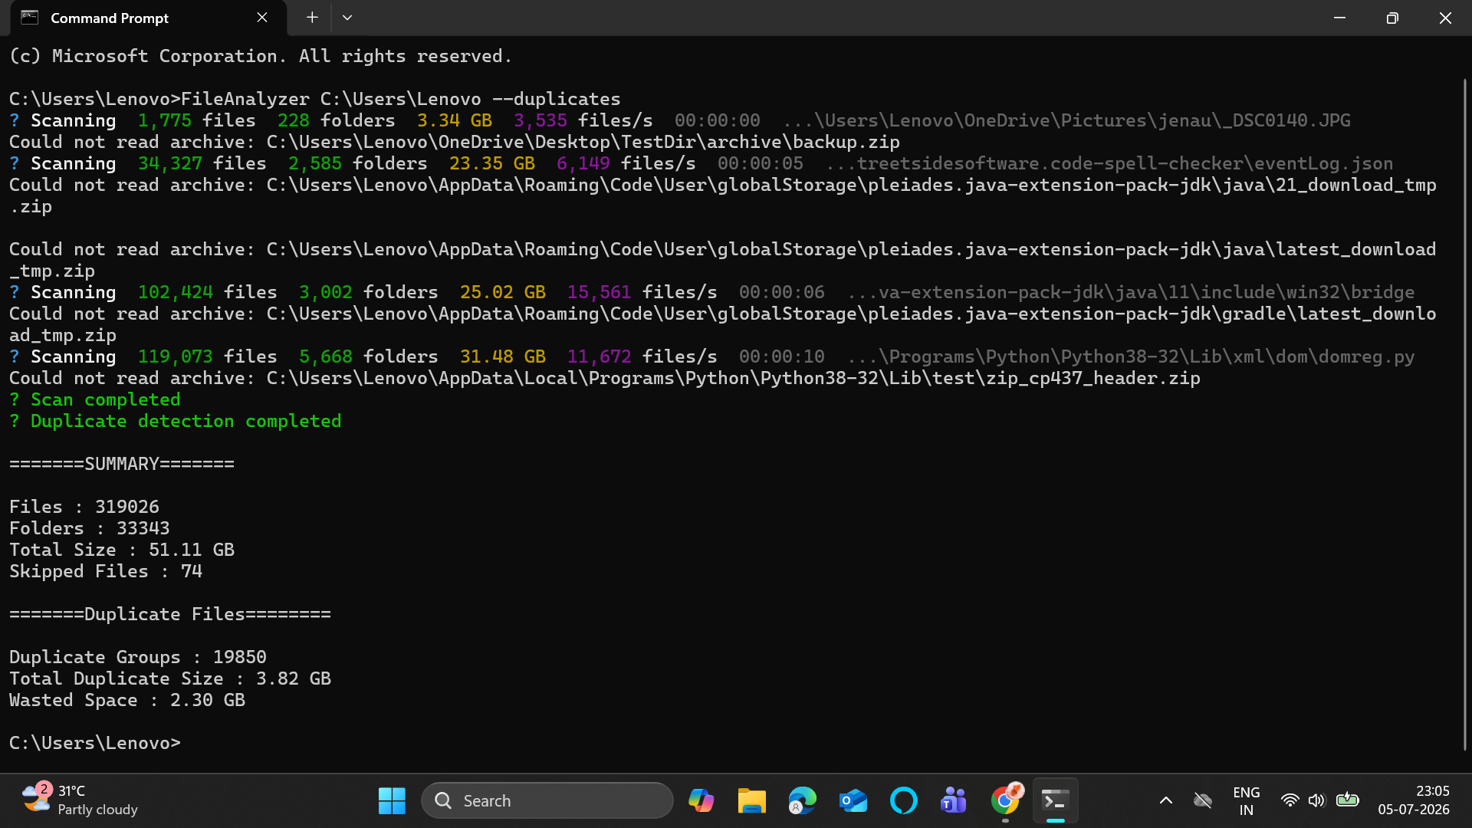Click the volume speaker tray icon

click(1316, 800)
